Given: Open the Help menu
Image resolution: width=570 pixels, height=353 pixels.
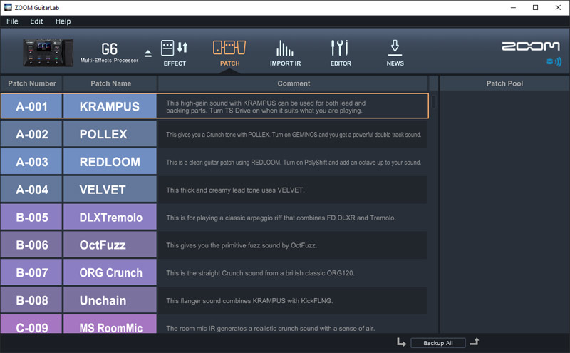Looking at the screenshot, I should [x=63, y=21].
